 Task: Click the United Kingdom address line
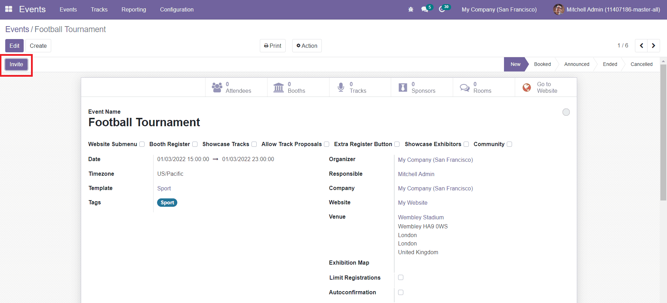click(x=418, y=252)
